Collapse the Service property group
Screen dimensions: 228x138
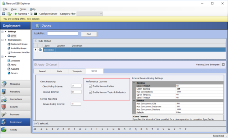pos(134,101)
